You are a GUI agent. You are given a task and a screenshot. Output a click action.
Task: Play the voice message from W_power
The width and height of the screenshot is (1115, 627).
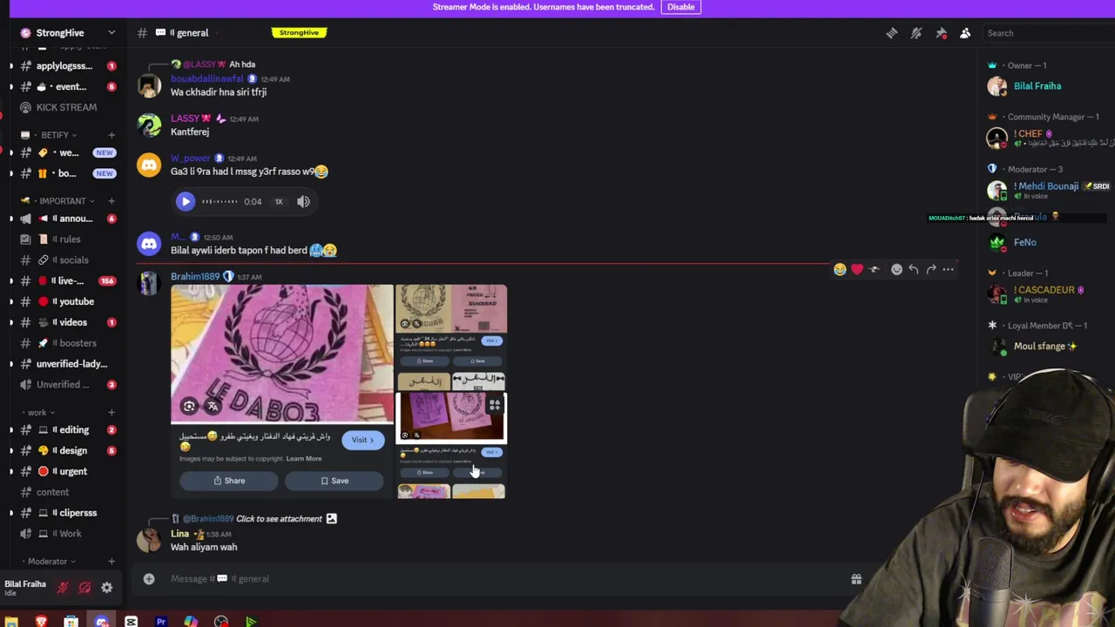186,201
